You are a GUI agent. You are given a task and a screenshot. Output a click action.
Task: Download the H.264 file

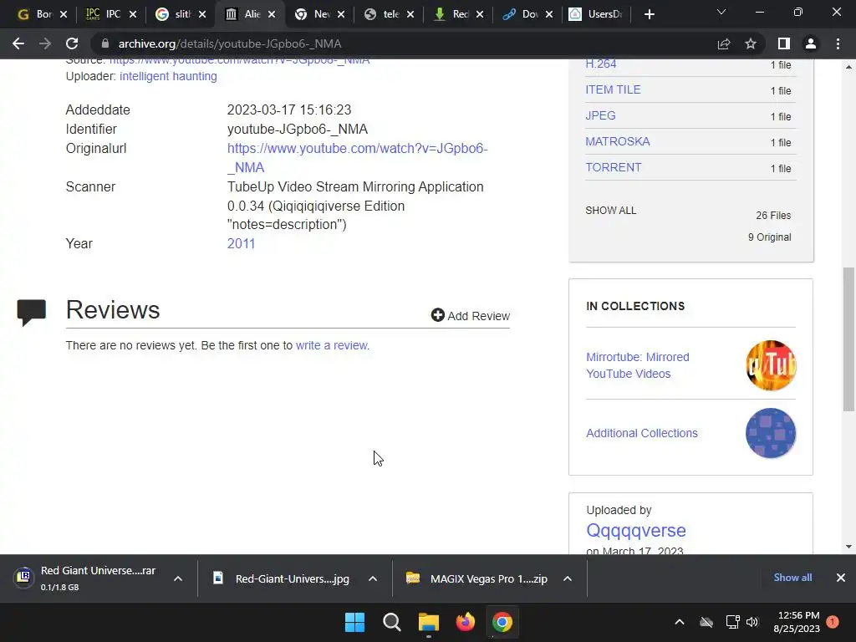600,64
